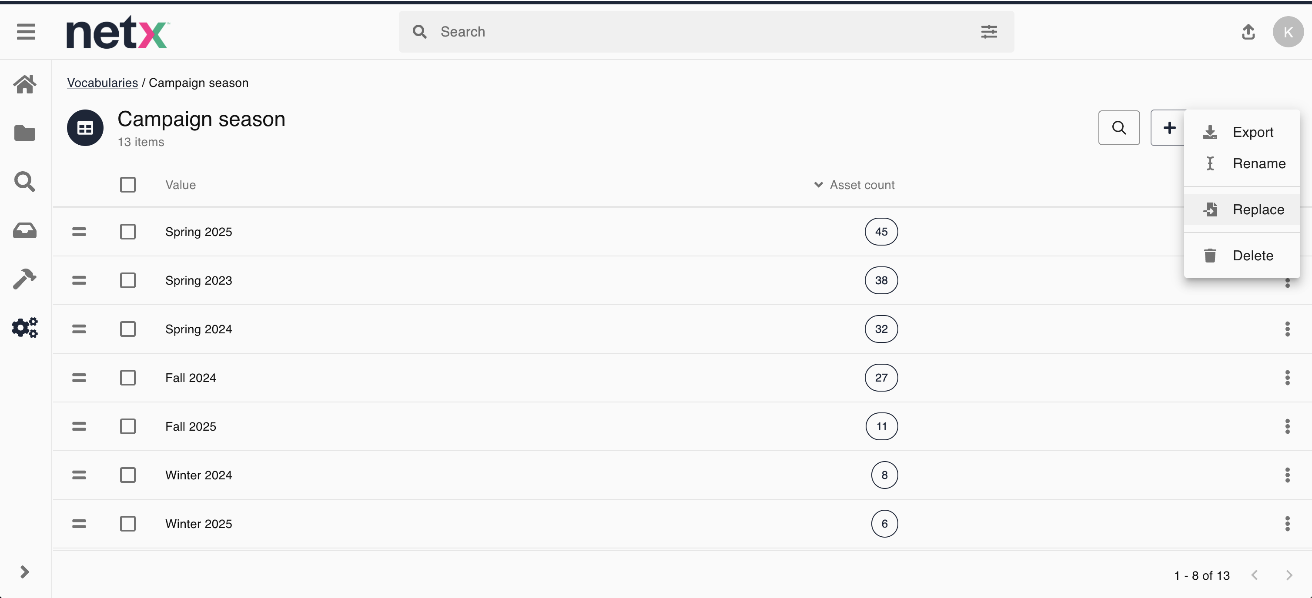Search vocabulary values with magnifier button

coord(1118,128)
